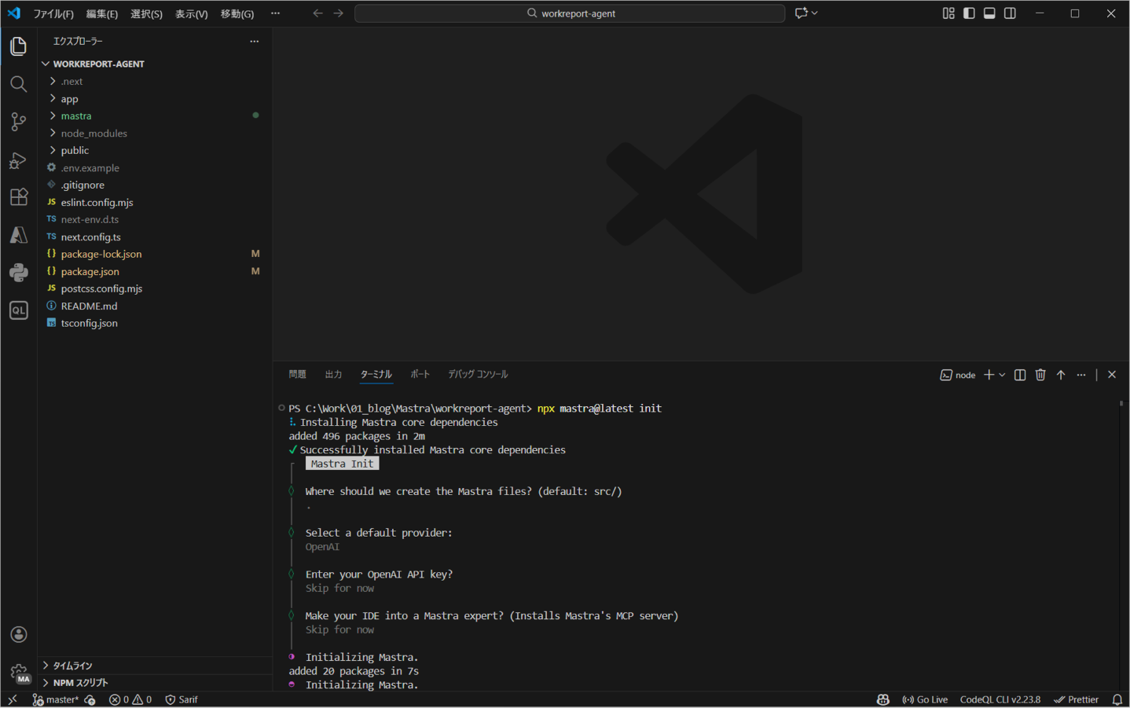Select the Python extension icon
Viewport: 1130px width, 708px height.
coord(19,272)
